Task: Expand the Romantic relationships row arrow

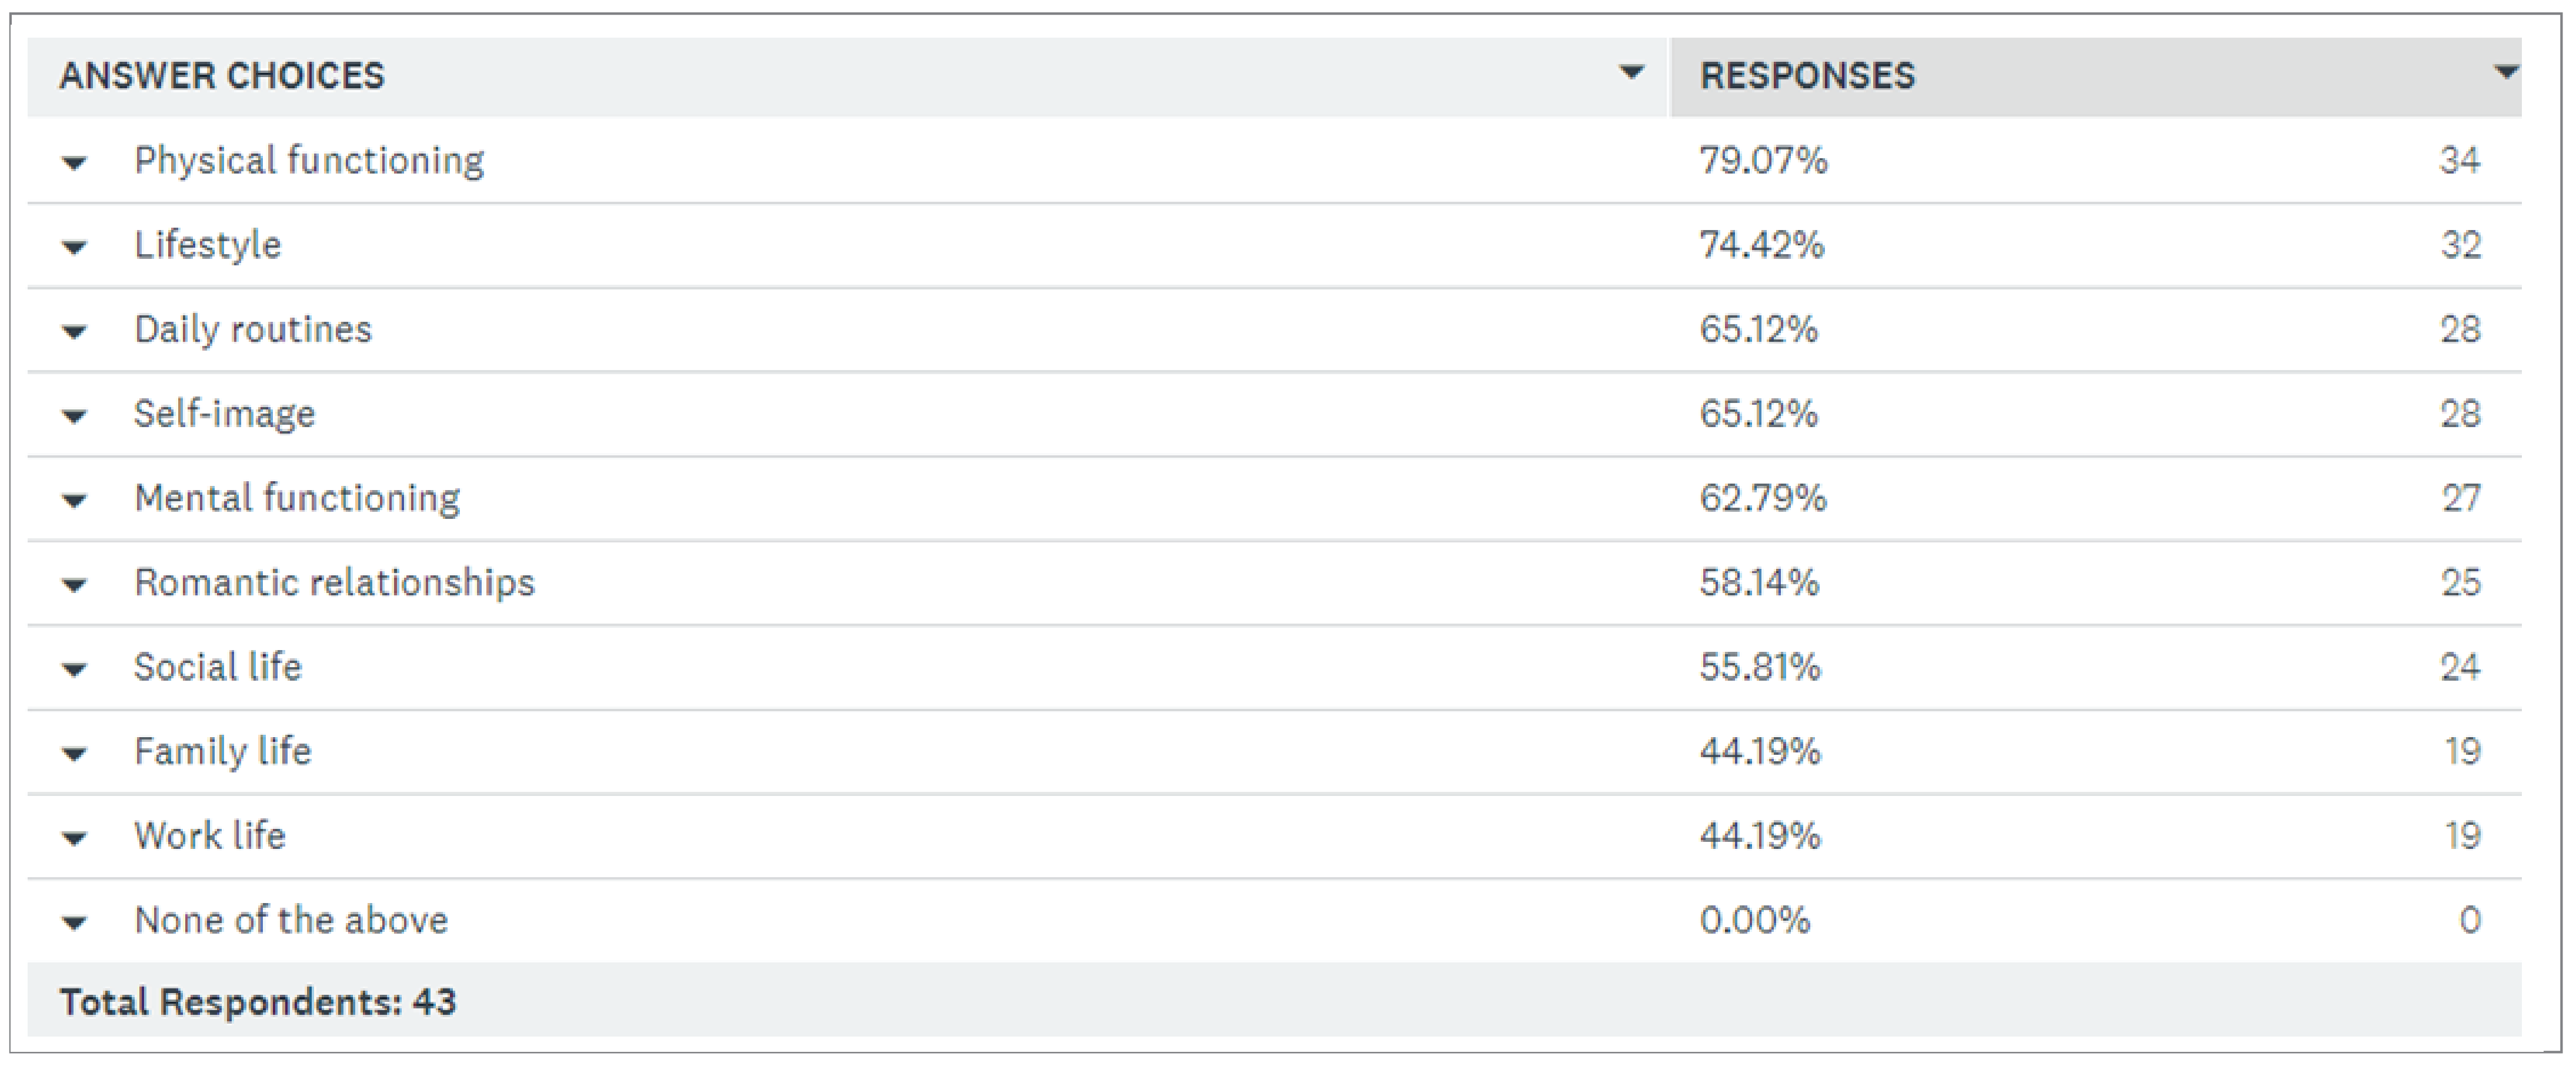Action: coord(74,585)
